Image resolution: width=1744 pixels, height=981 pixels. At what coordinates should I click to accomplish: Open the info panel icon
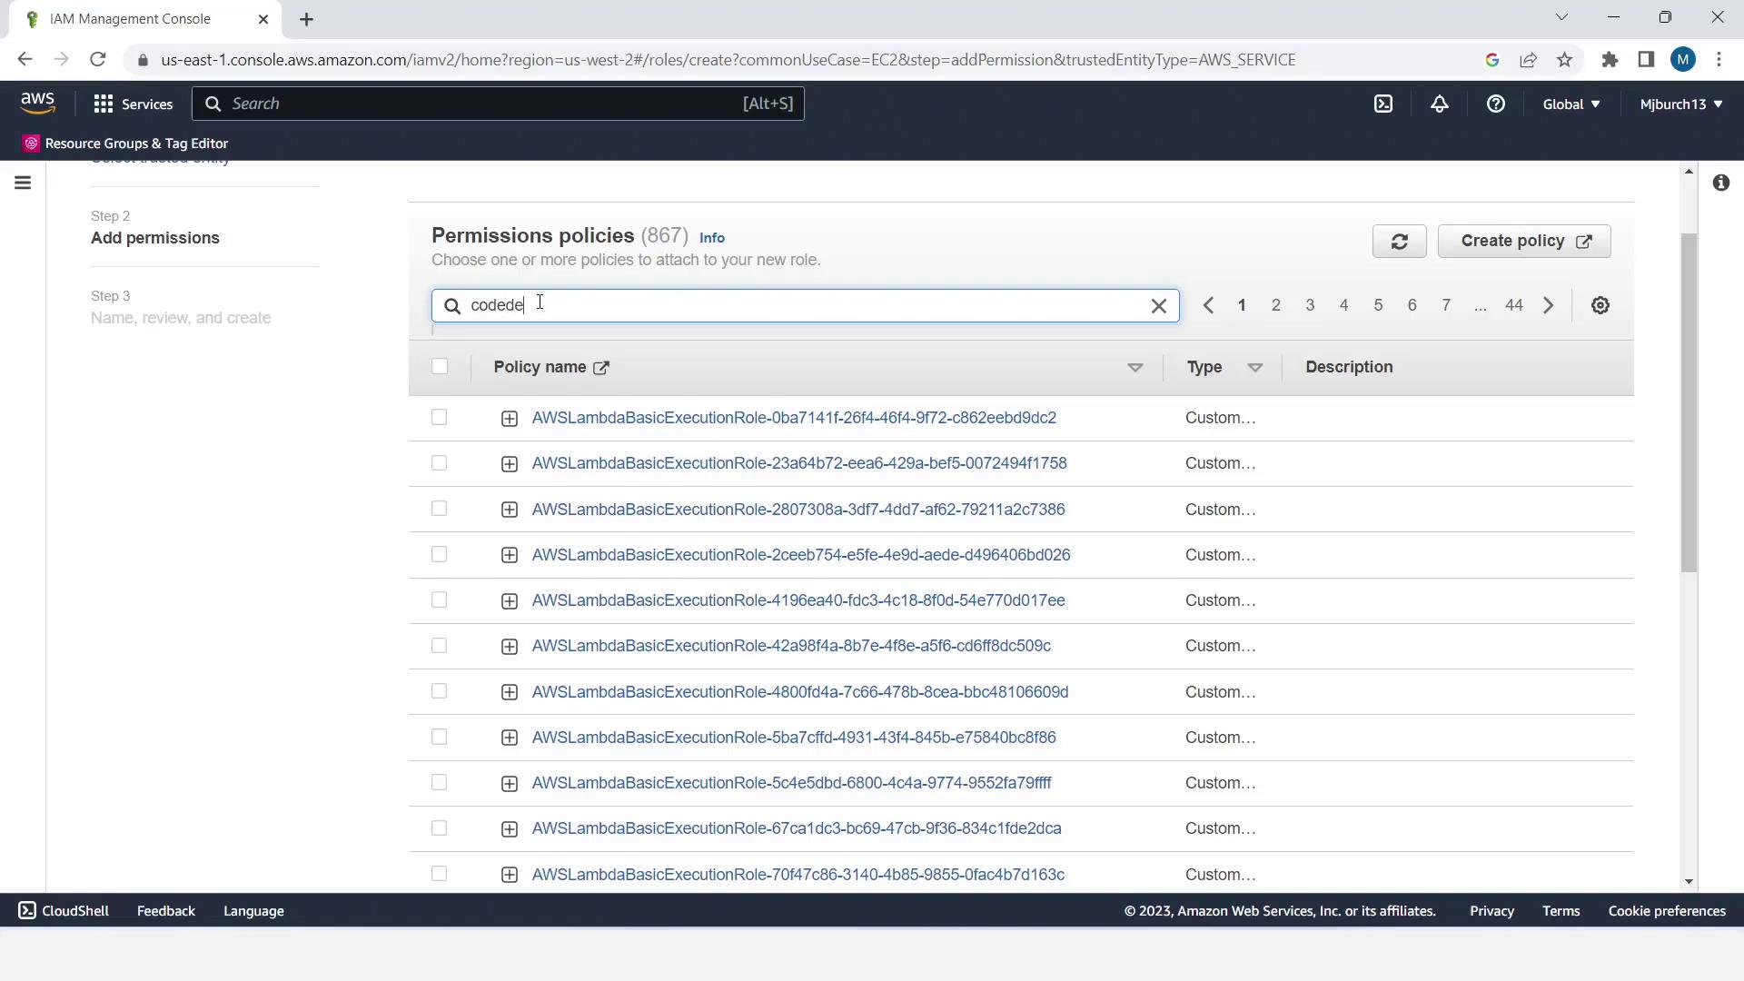pyautogui.click(x=1720, y=183)
